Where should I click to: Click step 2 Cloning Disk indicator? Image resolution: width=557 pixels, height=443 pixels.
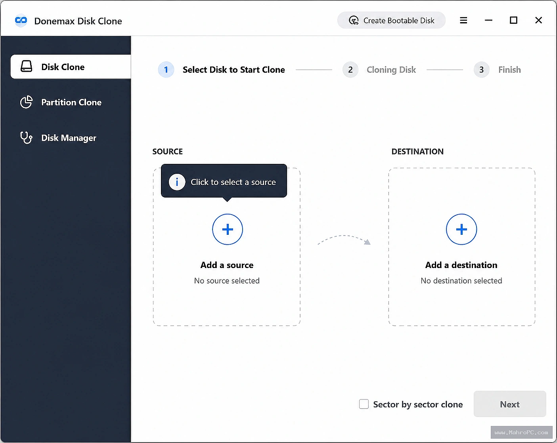(350, 70)
